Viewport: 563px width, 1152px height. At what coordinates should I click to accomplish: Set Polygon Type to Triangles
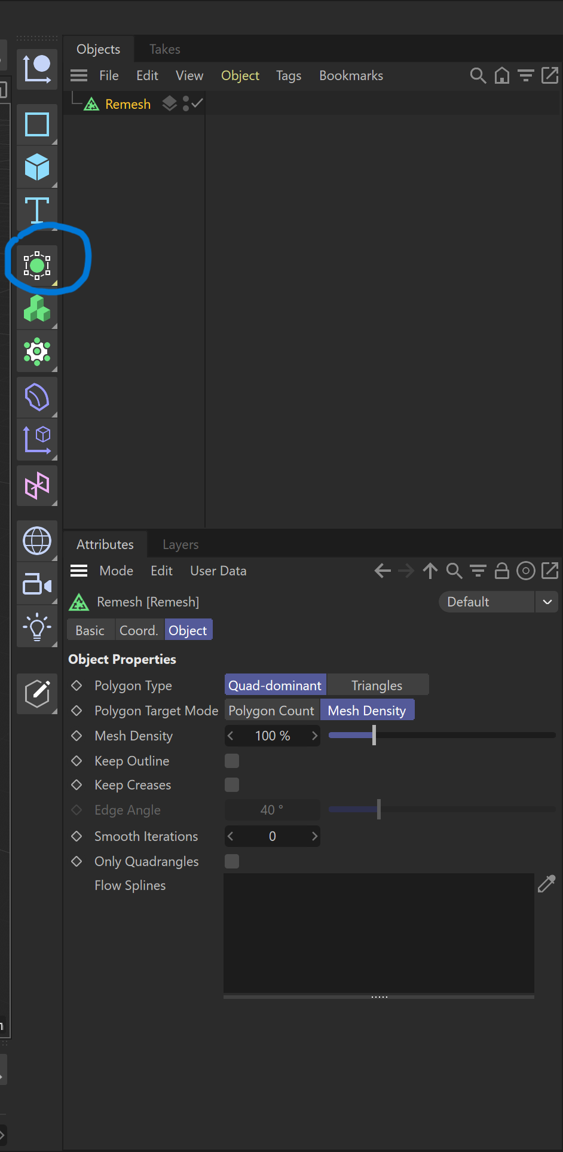click(377, 685)
